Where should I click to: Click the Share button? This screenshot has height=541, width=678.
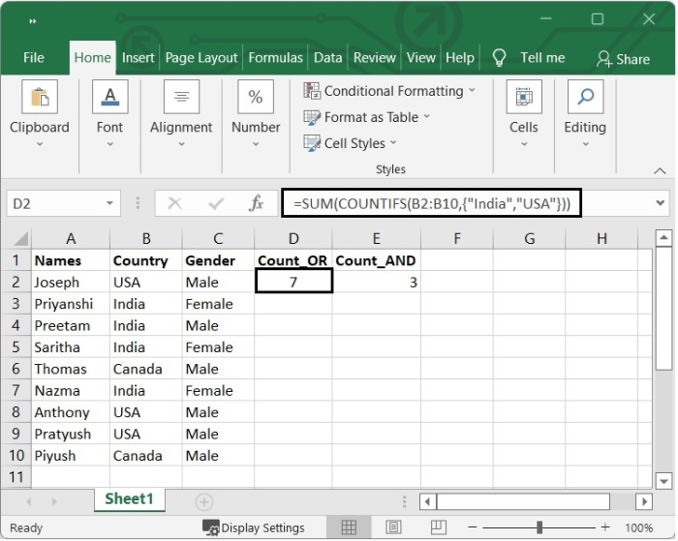(623, 59)
